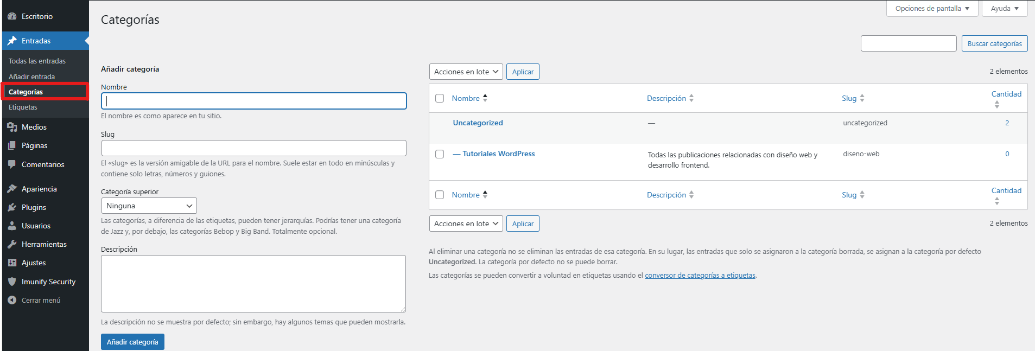Open Etiquetas in the Entradas submenu

(x=23, y=107)
